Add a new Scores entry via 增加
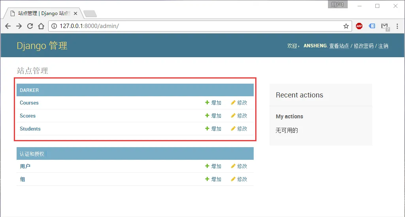This screenshot has width=405, height=217. [213, 116]
